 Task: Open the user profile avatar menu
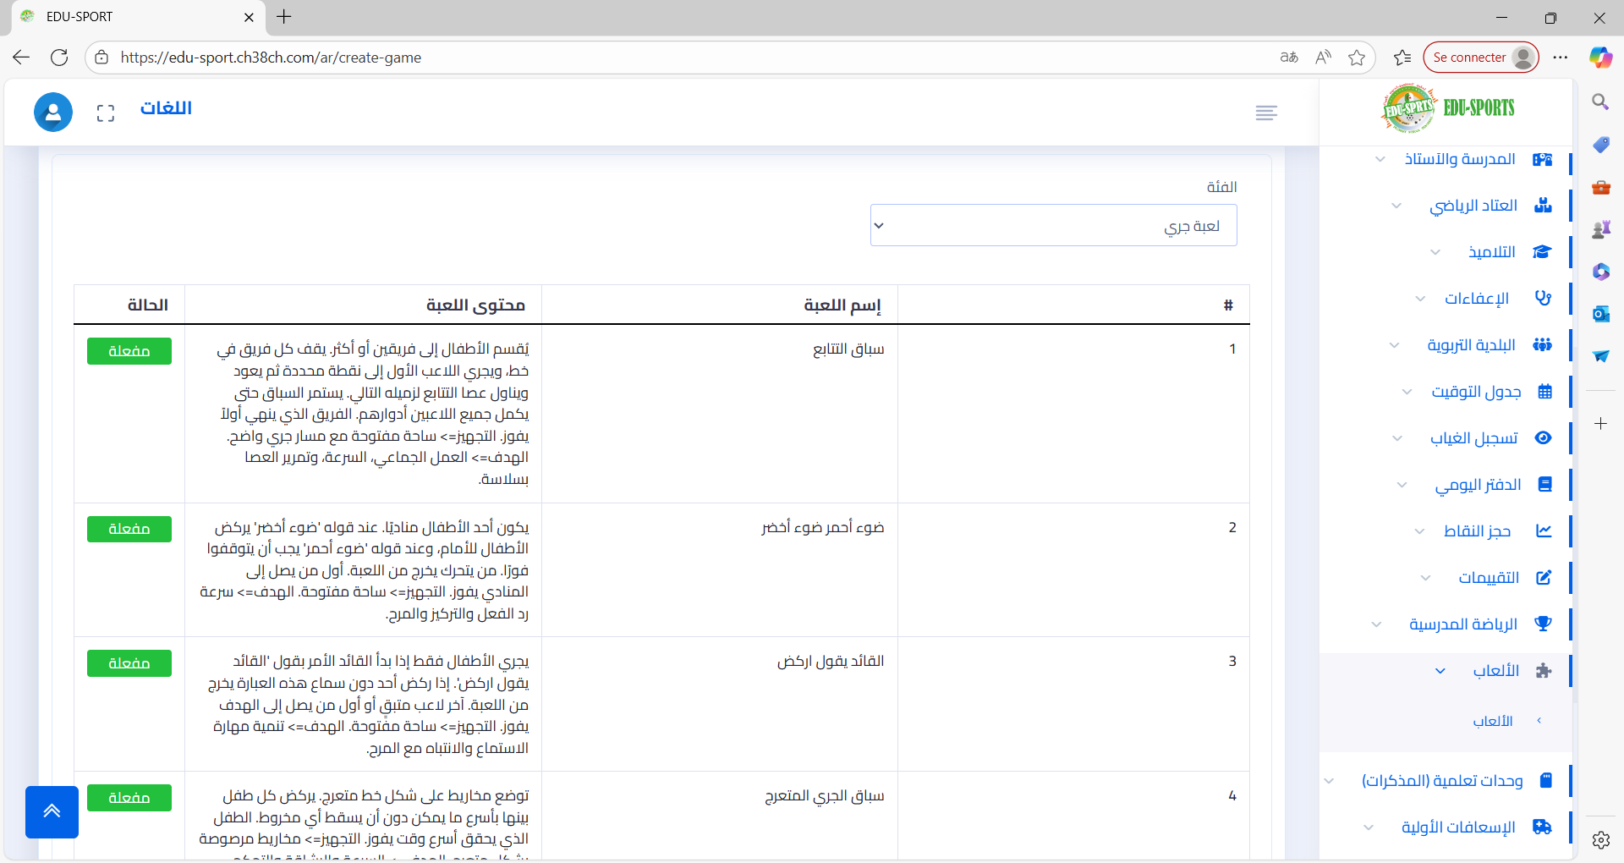pyautogui.click(x=52, y=113)
